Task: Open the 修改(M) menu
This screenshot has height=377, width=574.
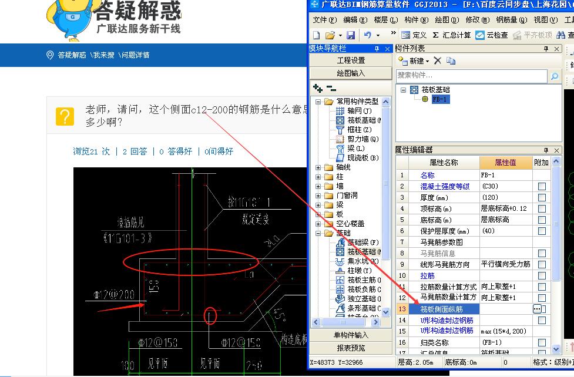Action: (x=478, y=20)
